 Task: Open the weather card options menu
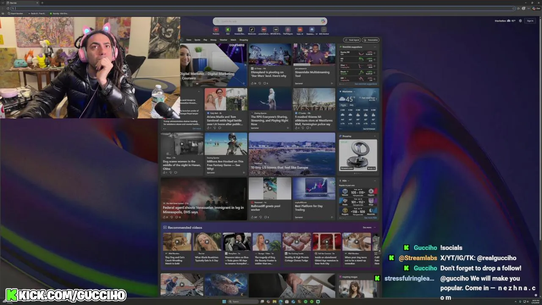375,91
